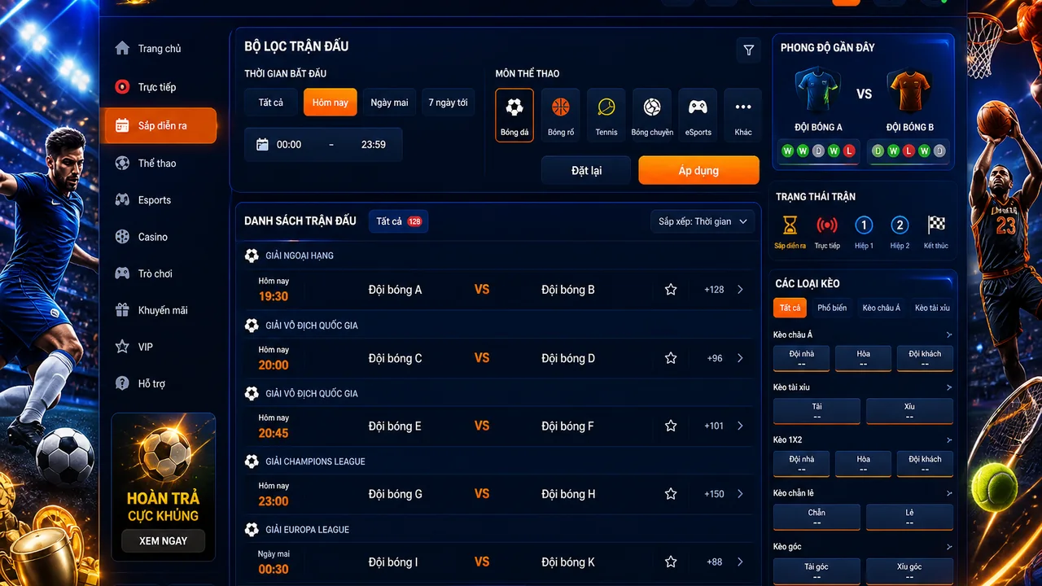This screenshot has height=586, width=1042.
Task: Select the Bóng chuyền volleyball icon
Action: point(652,115)
